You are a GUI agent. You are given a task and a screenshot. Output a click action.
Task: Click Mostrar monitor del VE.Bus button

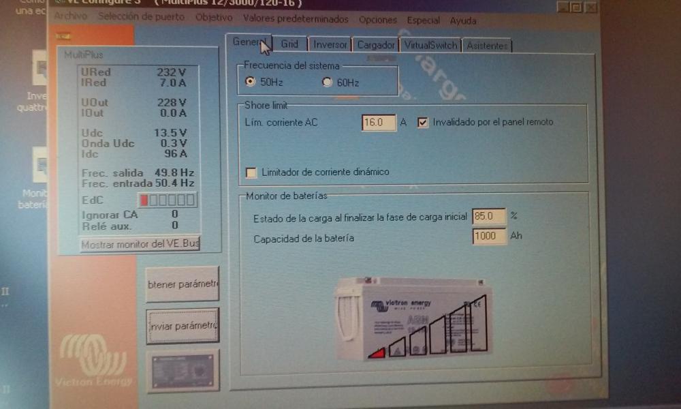(140, 244)
